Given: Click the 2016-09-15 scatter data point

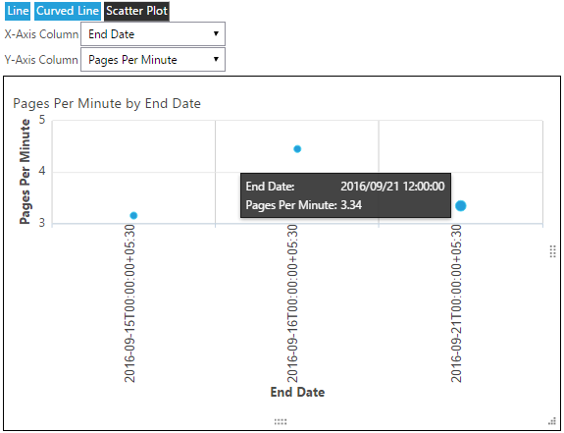Looking at the screenshot, I should tap(133, 216).
